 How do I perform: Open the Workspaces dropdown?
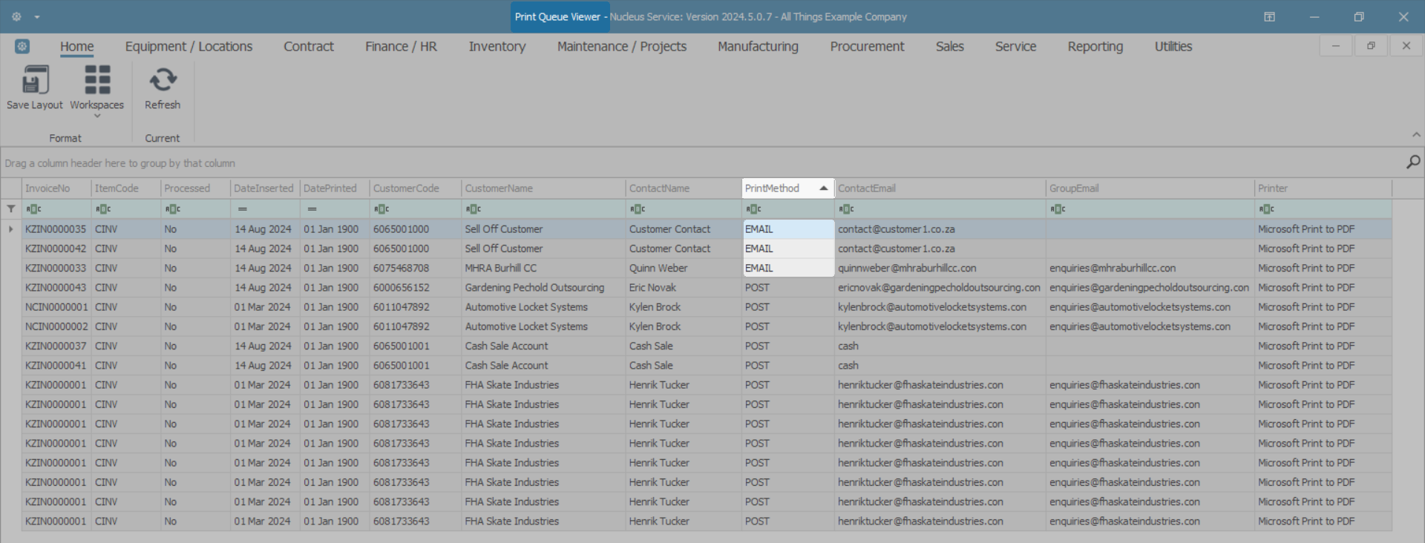[x=97, y=89]
